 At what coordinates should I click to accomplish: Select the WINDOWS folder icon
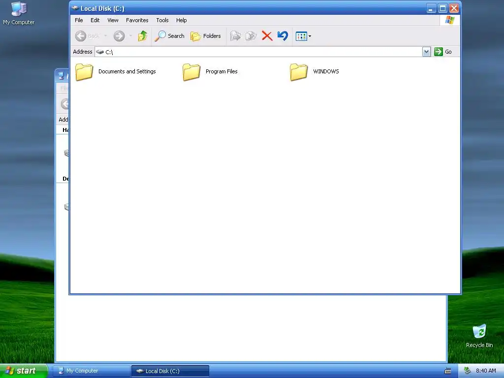[x=299, y=72]
